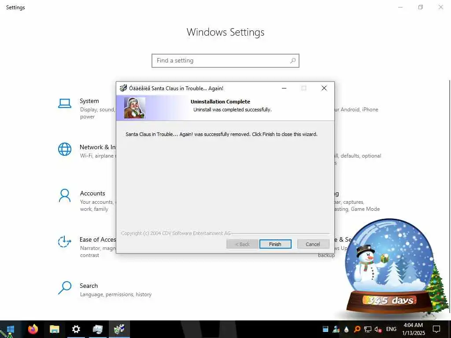Screen dimensions: 451x338
Task: Click the blue window tray icon
Action: point(325,329)
